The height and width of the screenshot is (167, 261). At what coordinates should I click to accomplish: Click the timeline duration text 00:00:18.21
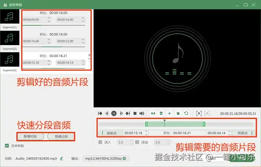pos(182,133)
